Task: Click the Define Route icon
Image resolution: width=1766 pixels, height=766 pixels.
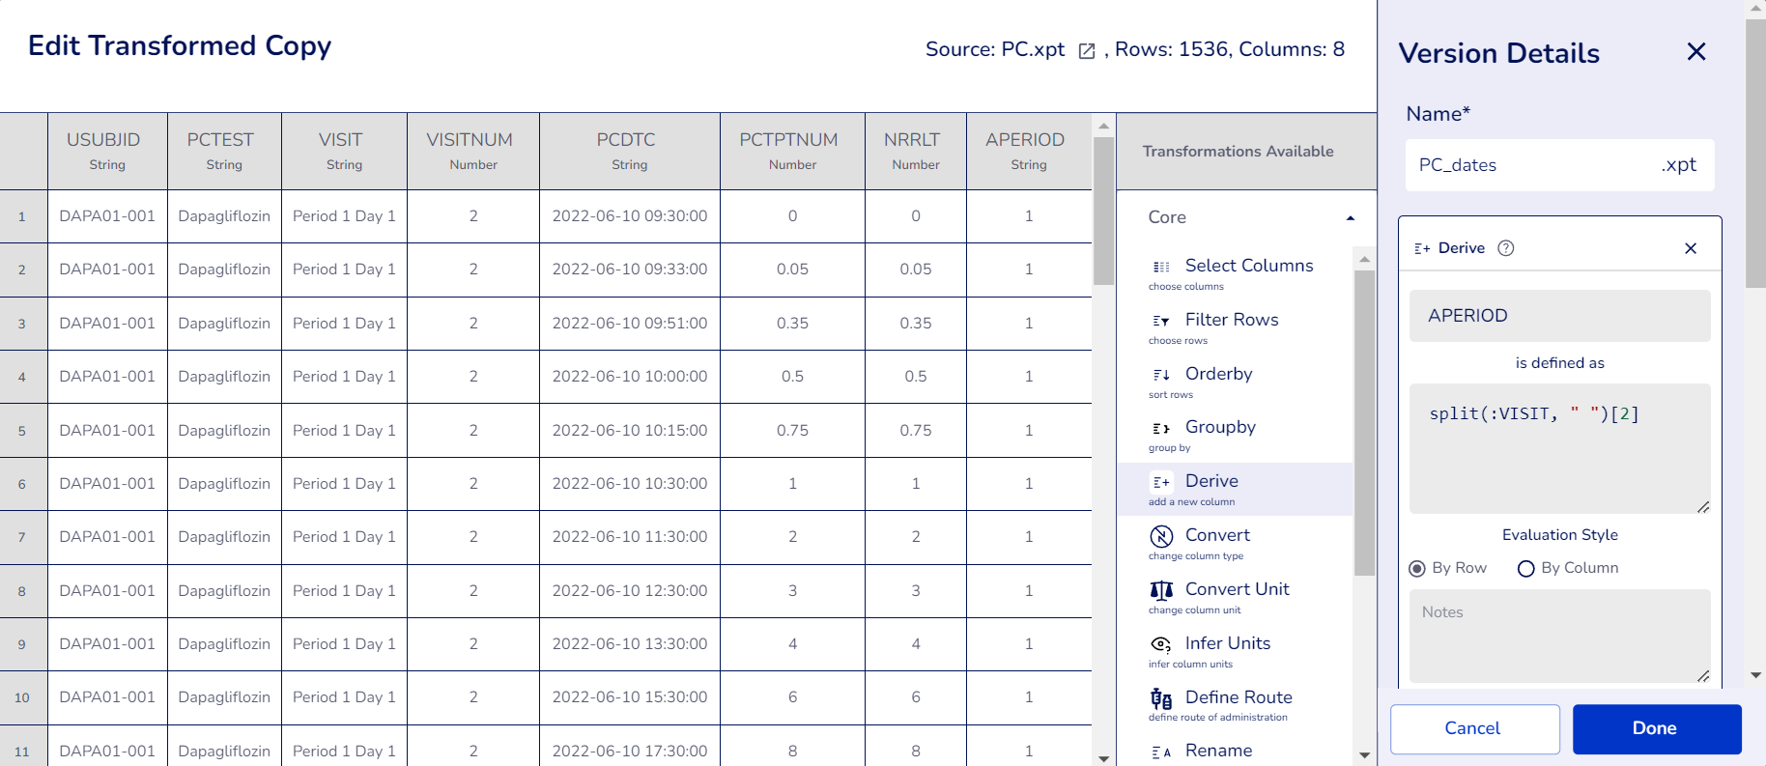Action: [1161, 698]
